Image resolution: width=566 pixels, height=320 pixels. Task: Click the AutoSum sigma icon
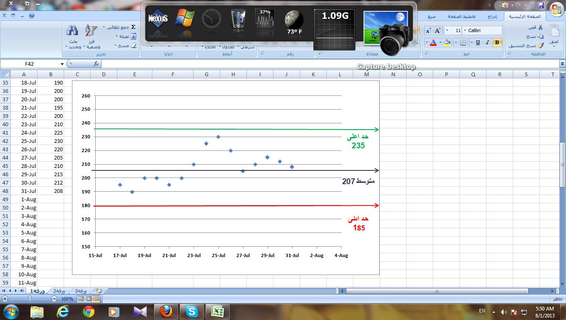pos(133,27)
